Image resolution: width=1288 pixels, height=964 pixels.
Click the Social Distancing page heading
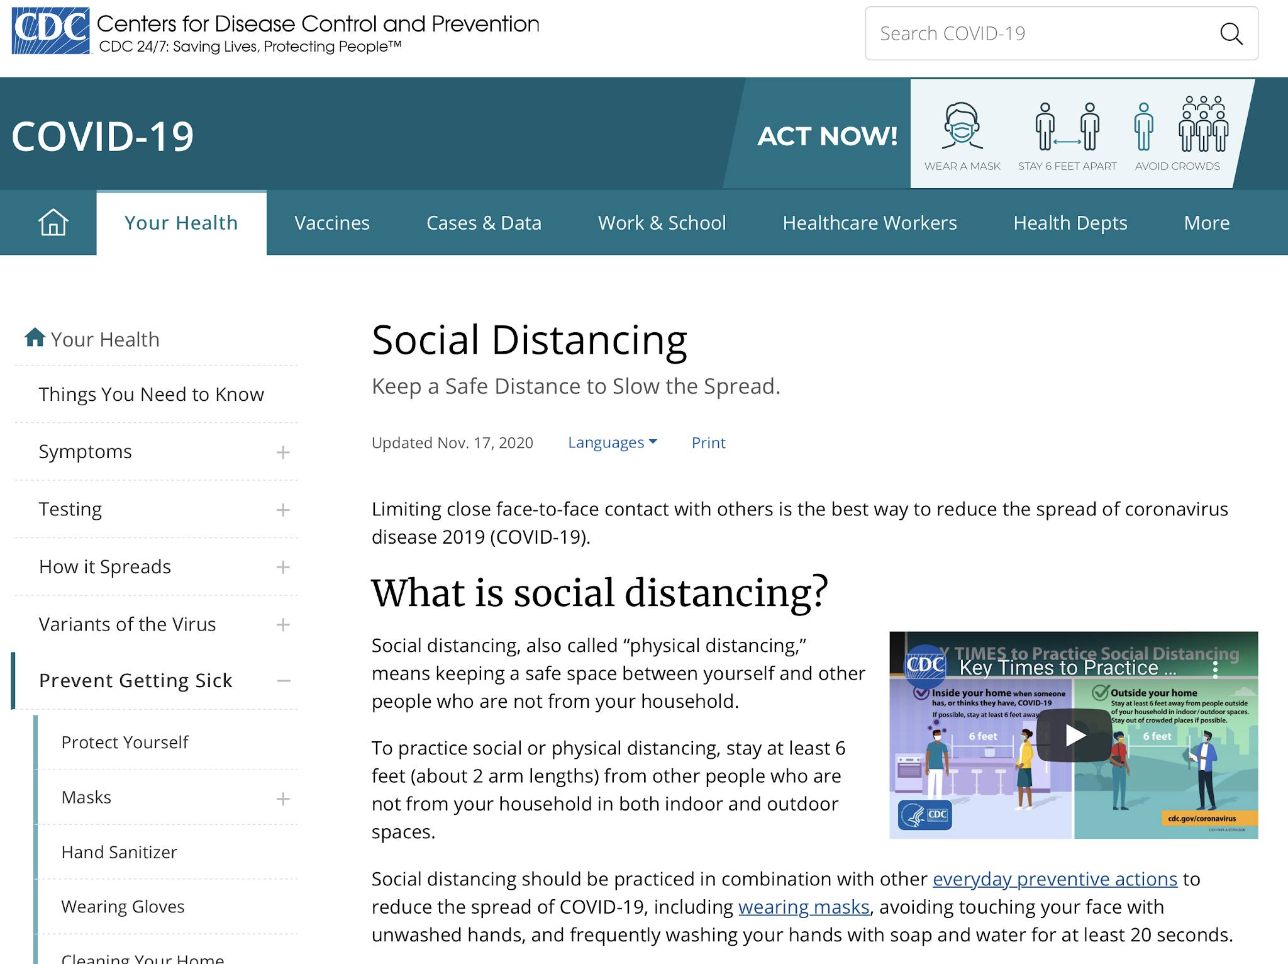click(x=529, y=340)
